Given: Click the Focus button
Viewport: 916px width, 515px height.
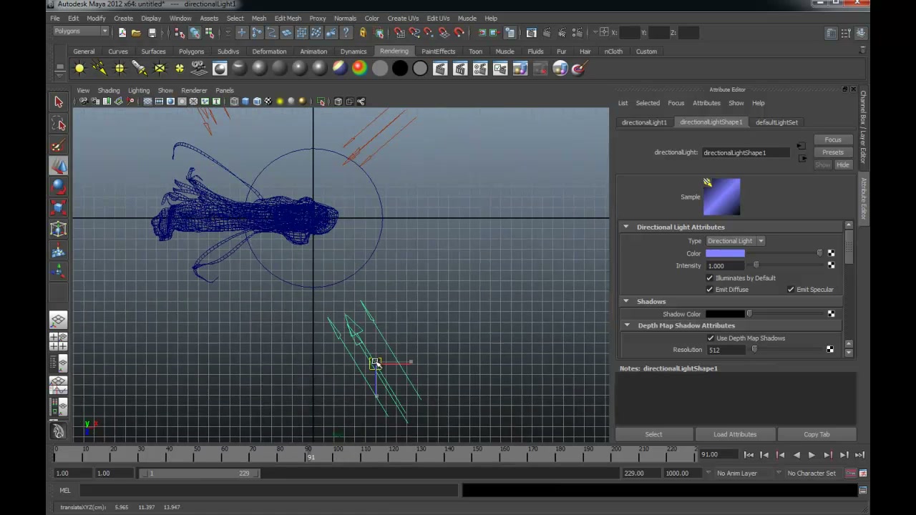Looking at the screenshot, I should click(x=833, y=140).
